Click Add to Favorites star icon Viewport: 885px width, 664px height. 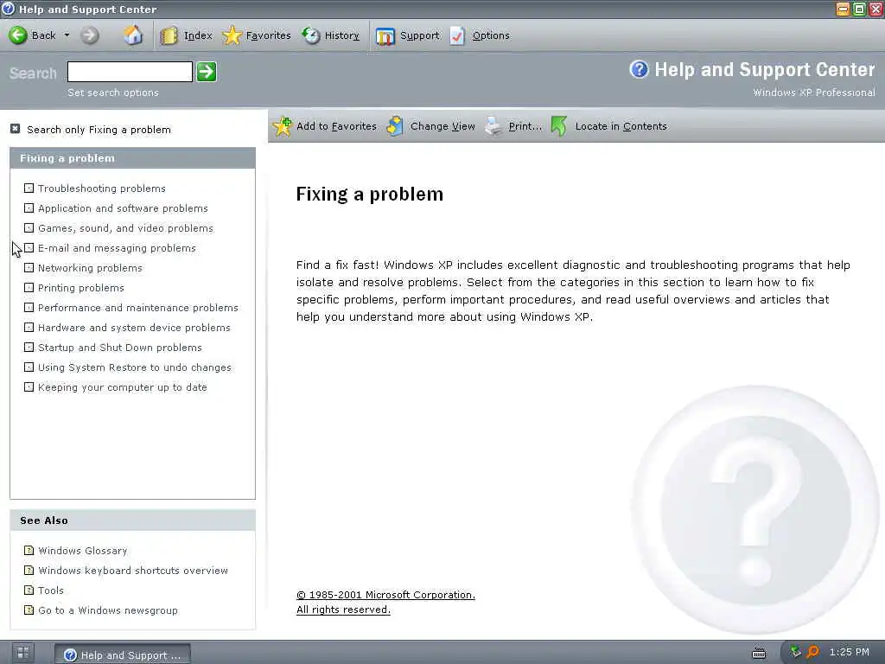pyautogui.click(x=283, y=126)
